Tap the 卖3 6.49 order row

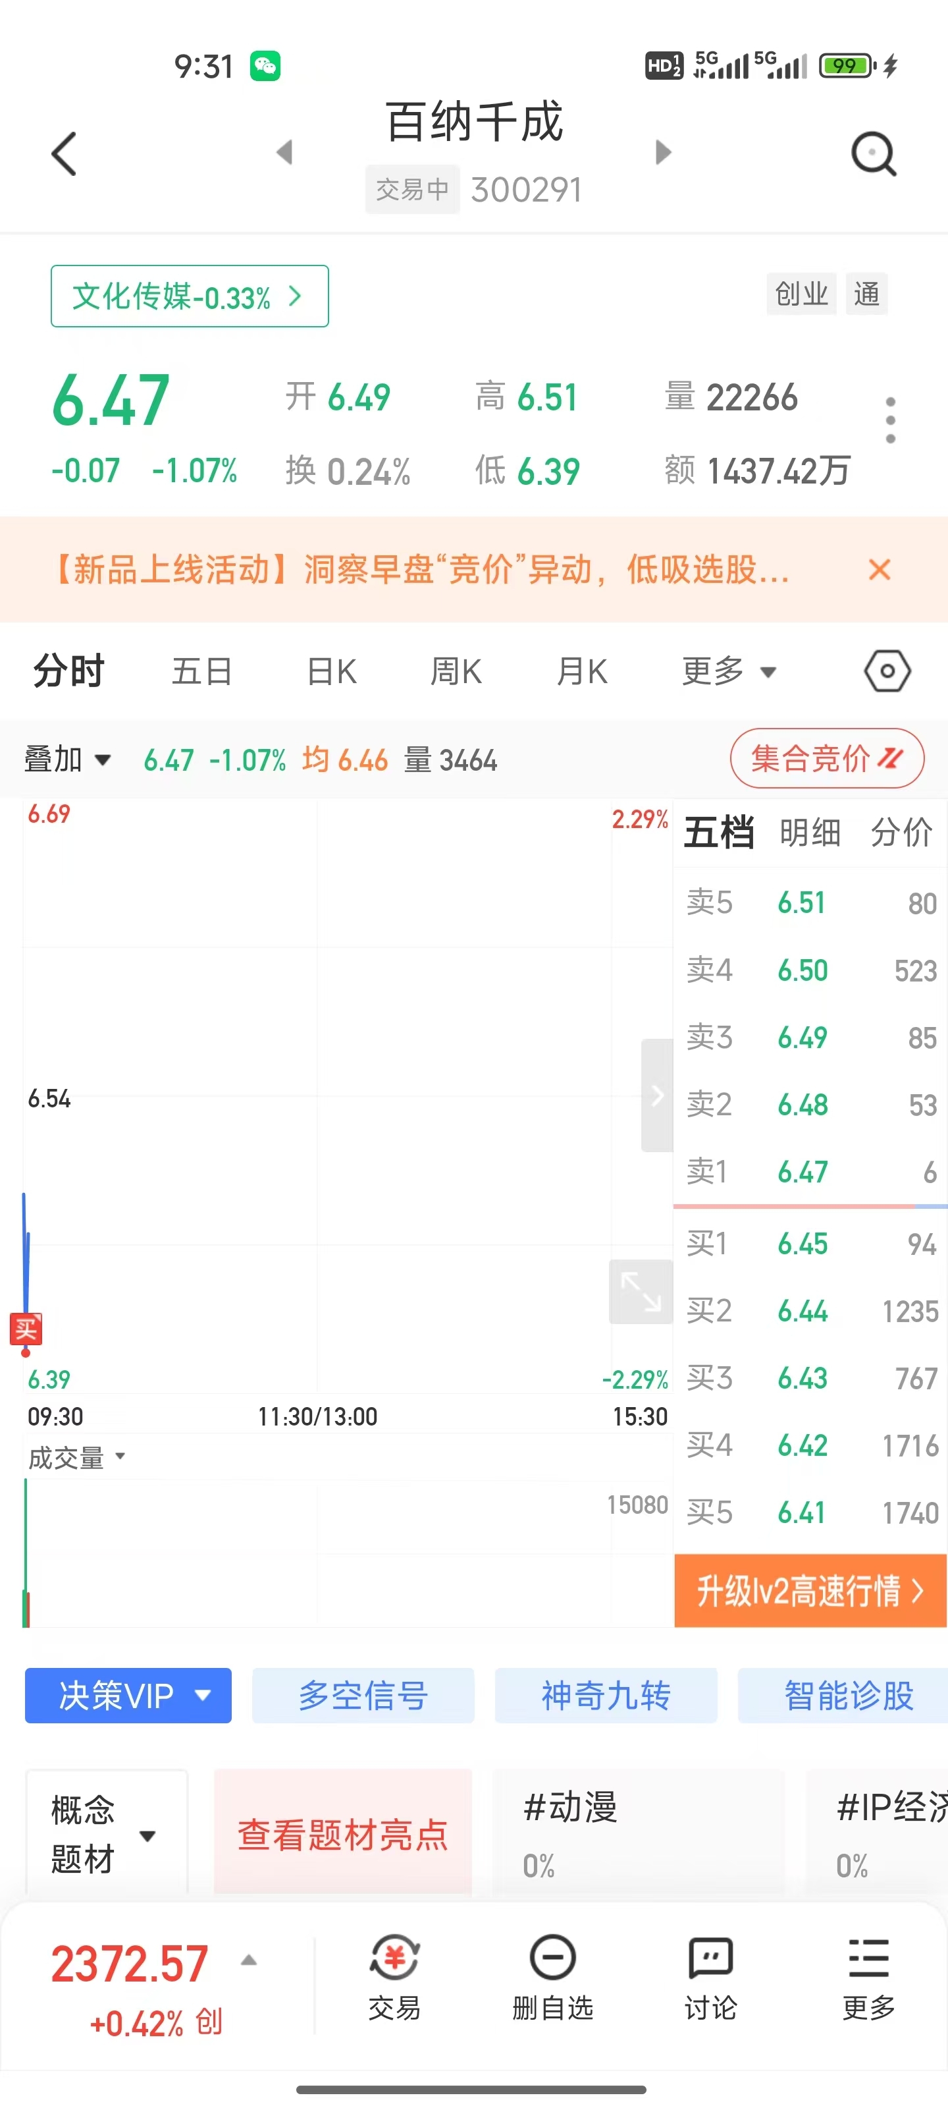pyautogui.click(x=810, y=1038)
